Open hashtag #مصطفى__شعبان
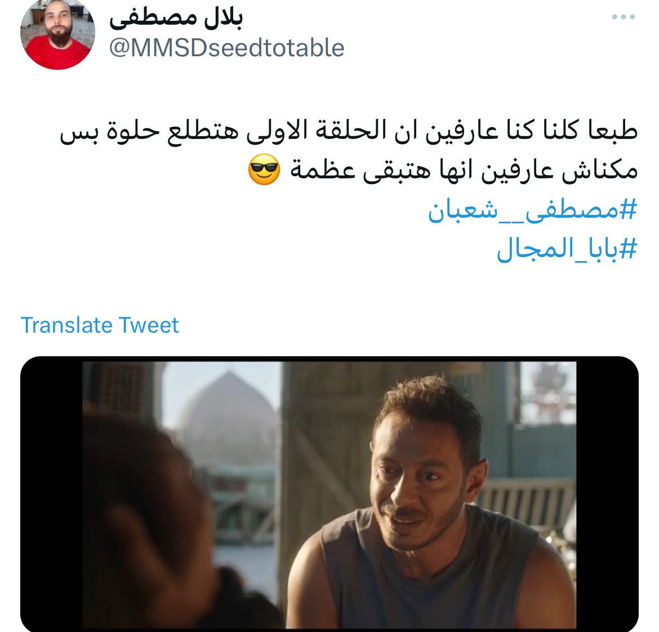659x632 pixels. click(x=532, y=209)
